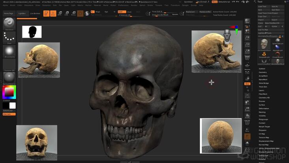Select the AlphaBrush tool icon
This screenshot has width=289, height=163.
click(x=278, y=48)
